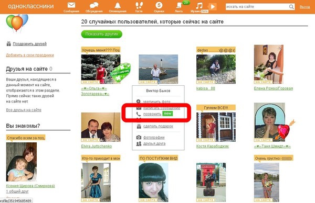315x203 pixels.
Task: Open the Оповещения bell icon
Action: (118, 5)
